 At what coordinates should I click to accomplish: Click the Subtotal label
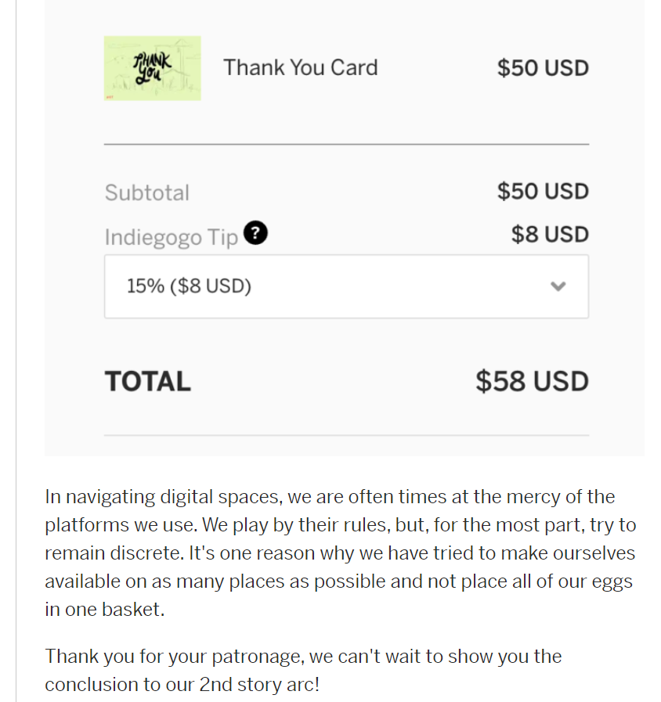(x=146, y=193)
